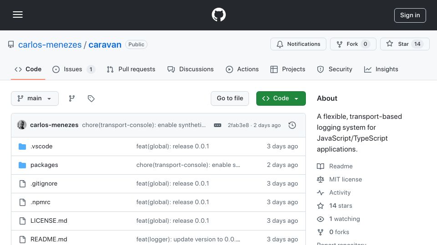
Task: Open latest commit message chore(transport-console)
Action: [144, 125]
